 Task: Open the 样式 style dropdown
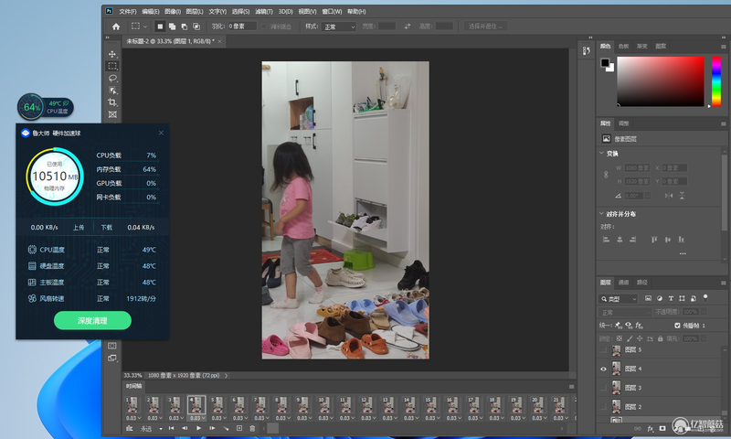(340, 27)
